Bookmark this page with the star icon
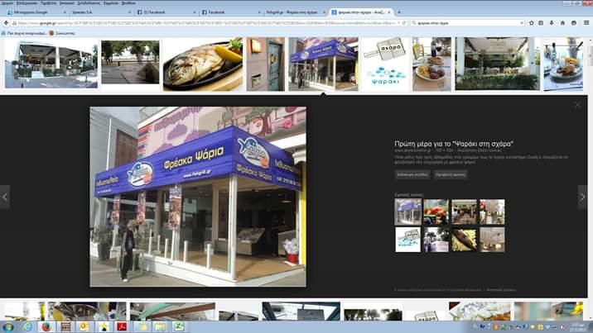The height and width of the screenshot is (333, 593). (532, 23)
